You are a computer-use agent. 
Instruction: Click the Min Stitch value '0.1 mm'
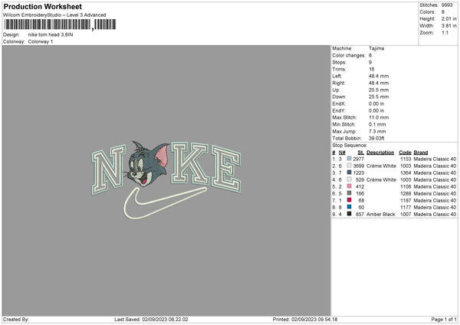(377, 124)
